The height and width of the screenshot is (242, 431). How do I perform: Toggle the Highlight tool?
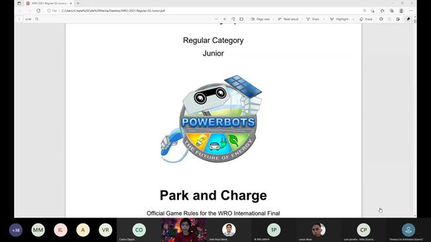coord(339,19)
